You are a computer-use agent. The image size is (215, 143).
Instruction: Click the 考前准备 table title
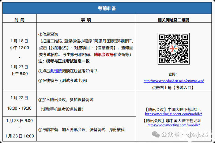[x=107, y=8]
